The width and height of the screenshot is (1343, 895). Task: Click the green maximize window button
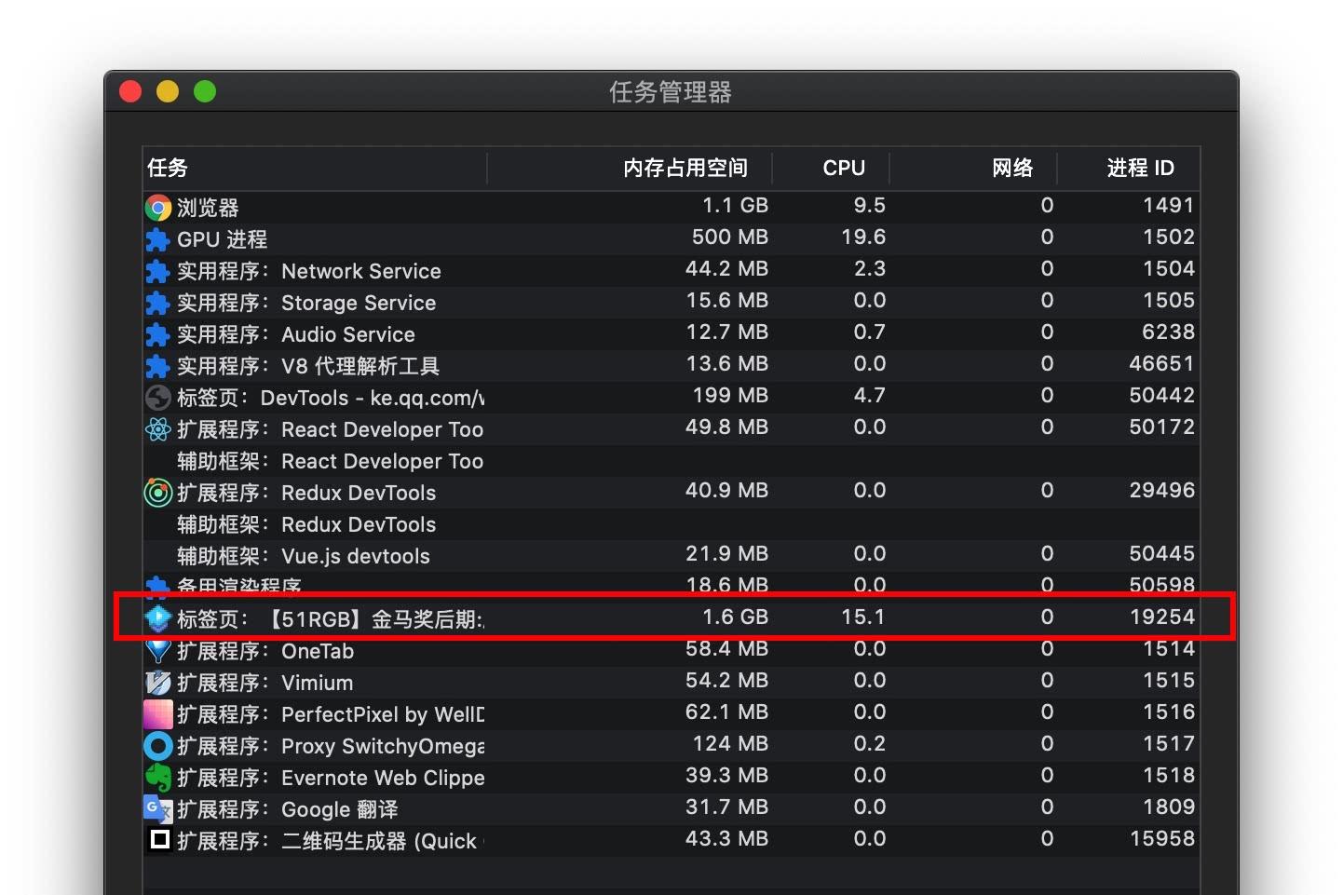tap(205, 91)
